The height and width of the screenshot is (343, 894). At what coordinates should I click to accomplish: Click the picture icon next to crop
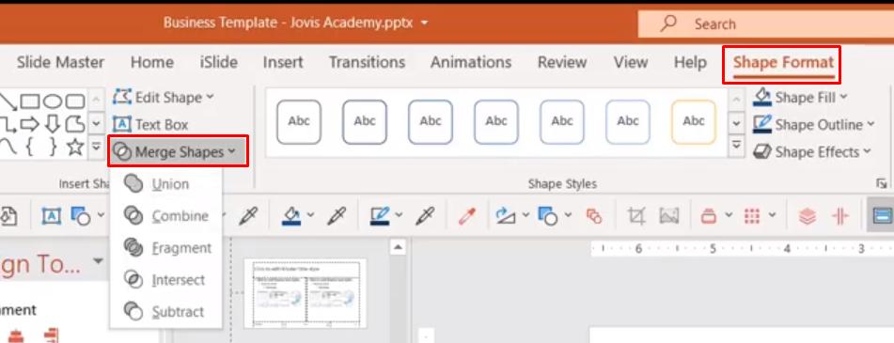point(668,216)
